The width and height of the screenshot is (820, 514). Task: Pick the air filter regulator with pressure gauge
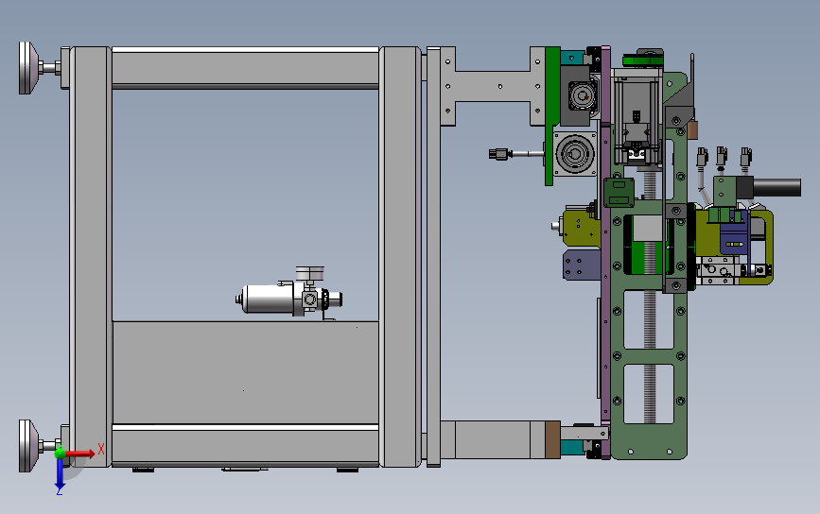(289, 295)
